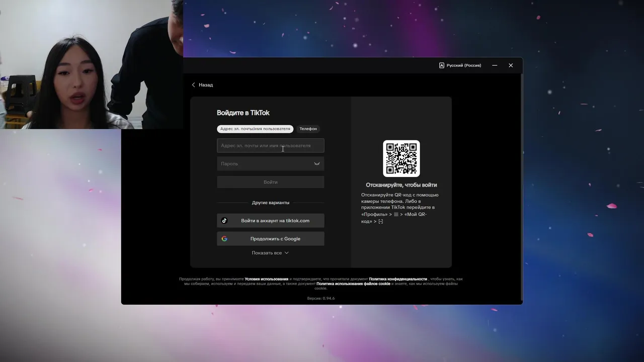Click the TikTok logo icon in login button
Image resolution: width=644 pixels, height=362 pixels.
click(224, 220)
